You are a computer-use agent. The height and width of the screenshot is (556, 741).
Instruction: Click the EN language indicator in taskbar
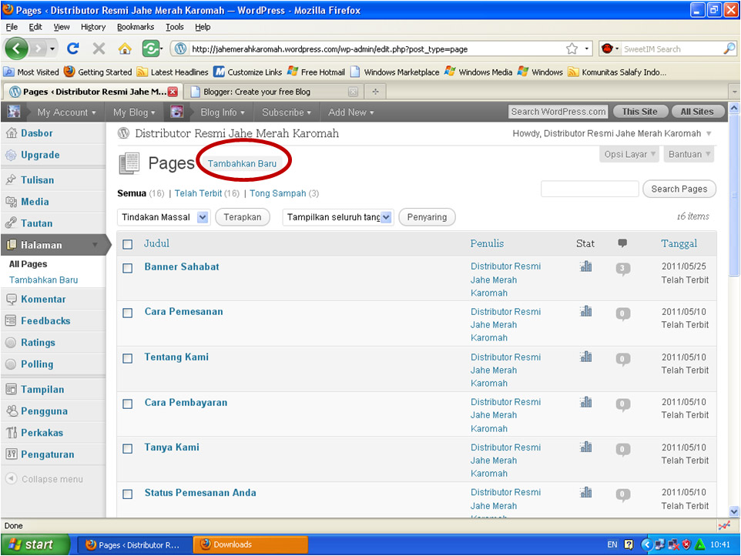pos(612,544)
